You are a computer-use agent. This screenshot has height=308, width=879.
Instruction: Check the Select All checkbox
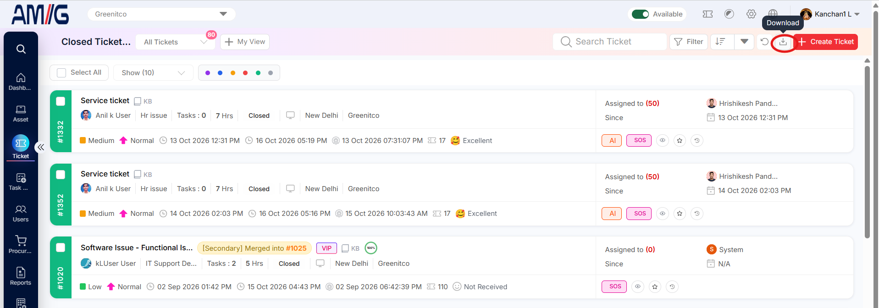pyautogui.click(x=61, y=72)
